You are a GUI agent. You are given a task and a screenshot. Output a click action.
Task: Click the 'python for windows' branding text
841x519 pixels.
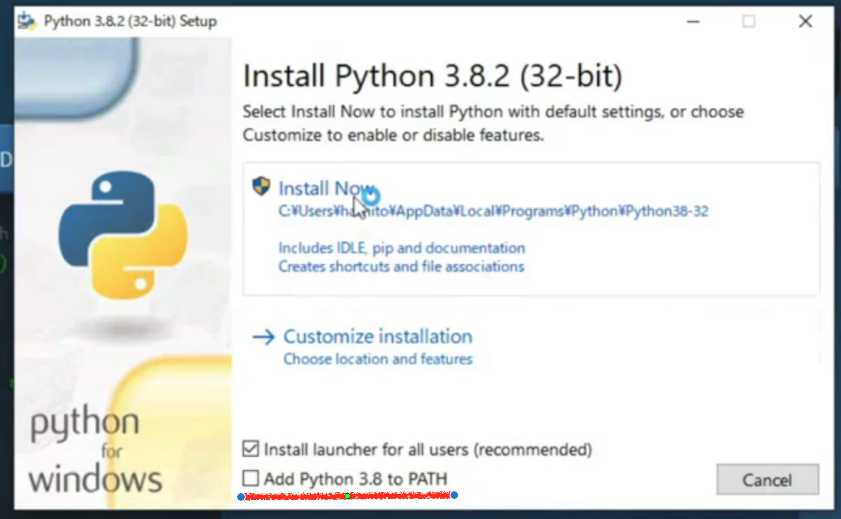(94, 450)
